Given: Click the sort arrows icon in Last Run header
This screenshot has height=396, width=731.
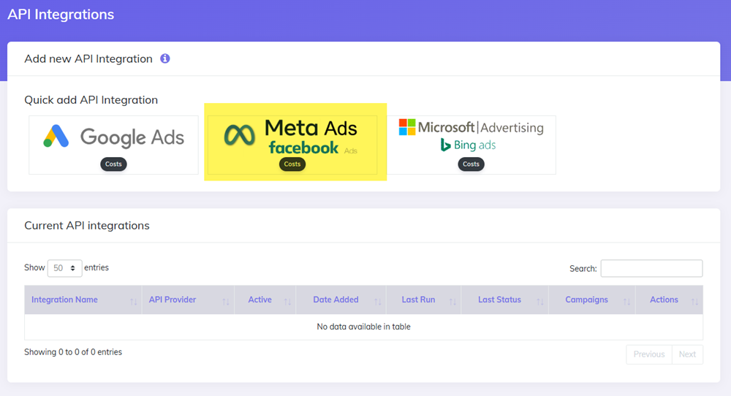Looking at the screenshot, I should click(452, 302).
